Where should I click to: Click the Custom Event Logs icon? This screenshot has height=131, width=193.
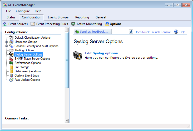11,75
